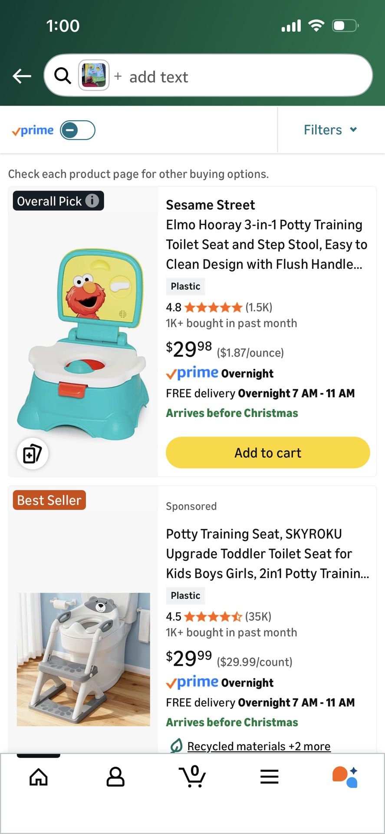This screenshot has height=834, width=385.
Task: Tap the Best Seller badge
Action: (x=49, y=500)
